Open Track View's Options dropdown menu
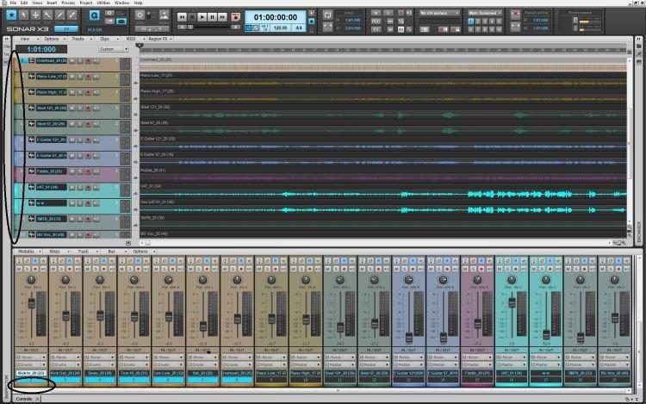The width and height of the screenshot is (646, 404). point(53,39)
